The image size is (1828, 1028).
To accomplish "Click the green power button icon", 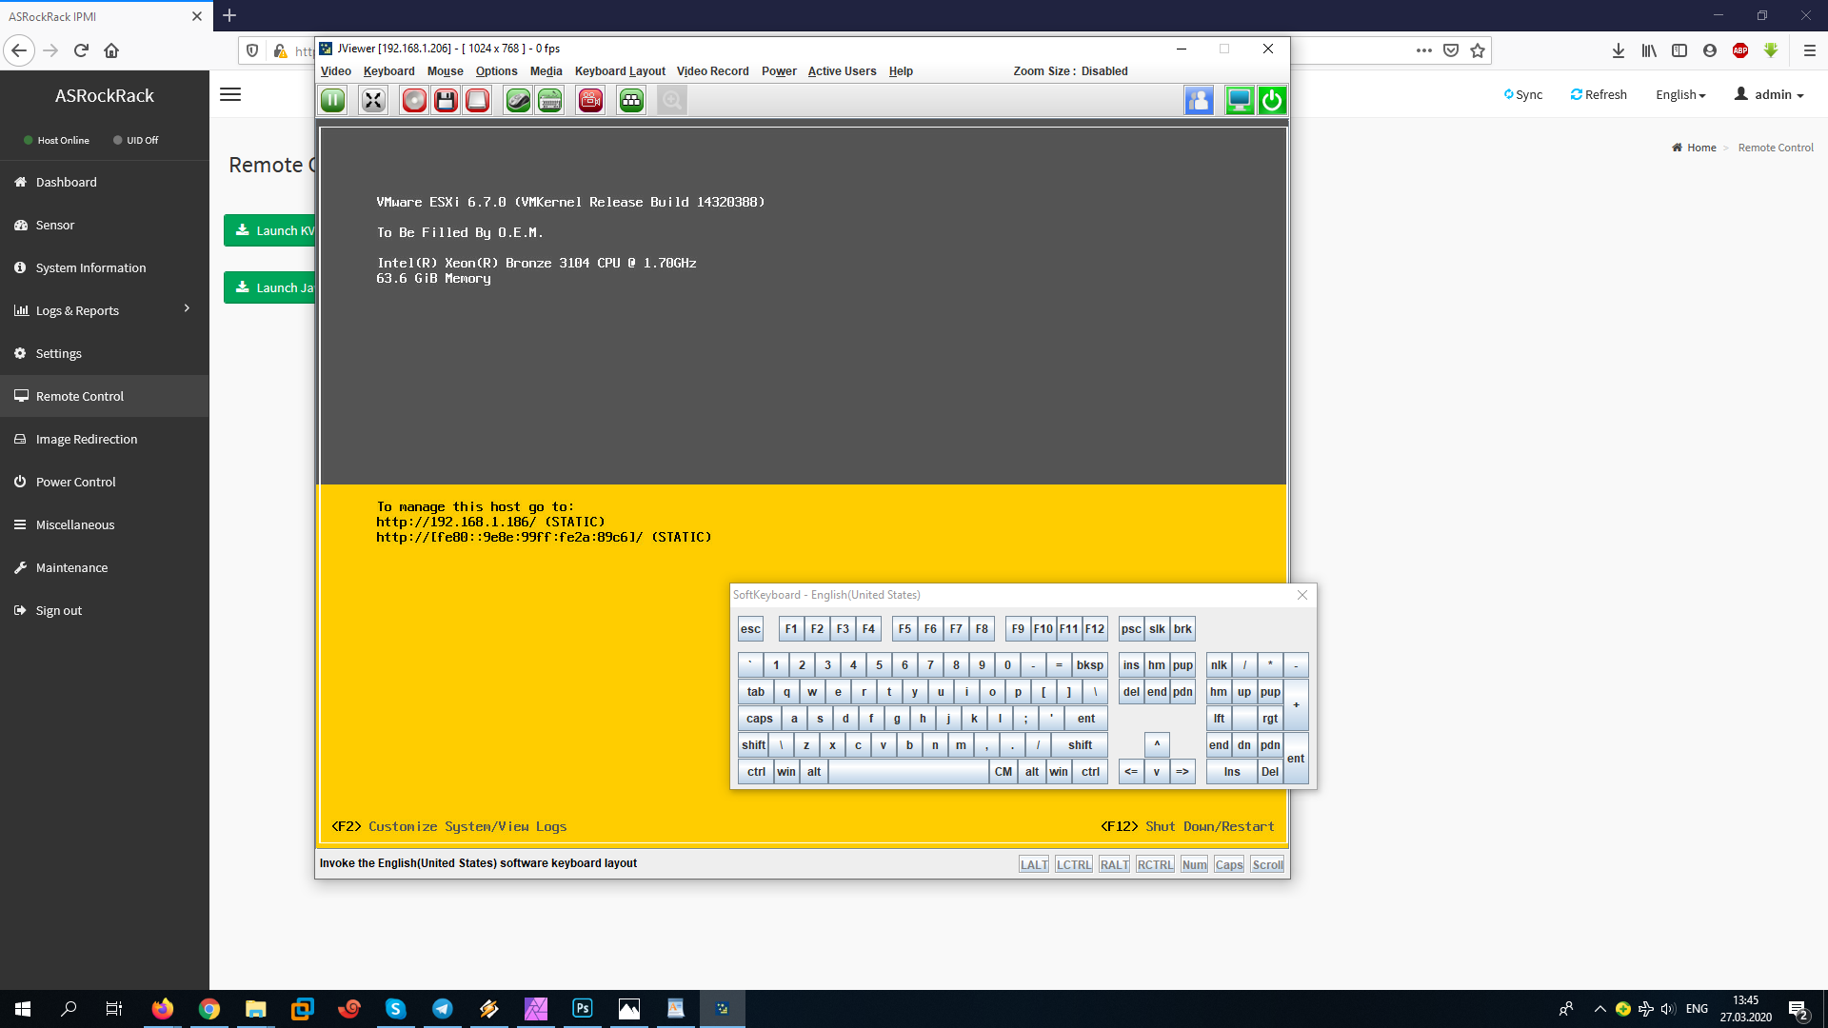I will [1272, 100].
